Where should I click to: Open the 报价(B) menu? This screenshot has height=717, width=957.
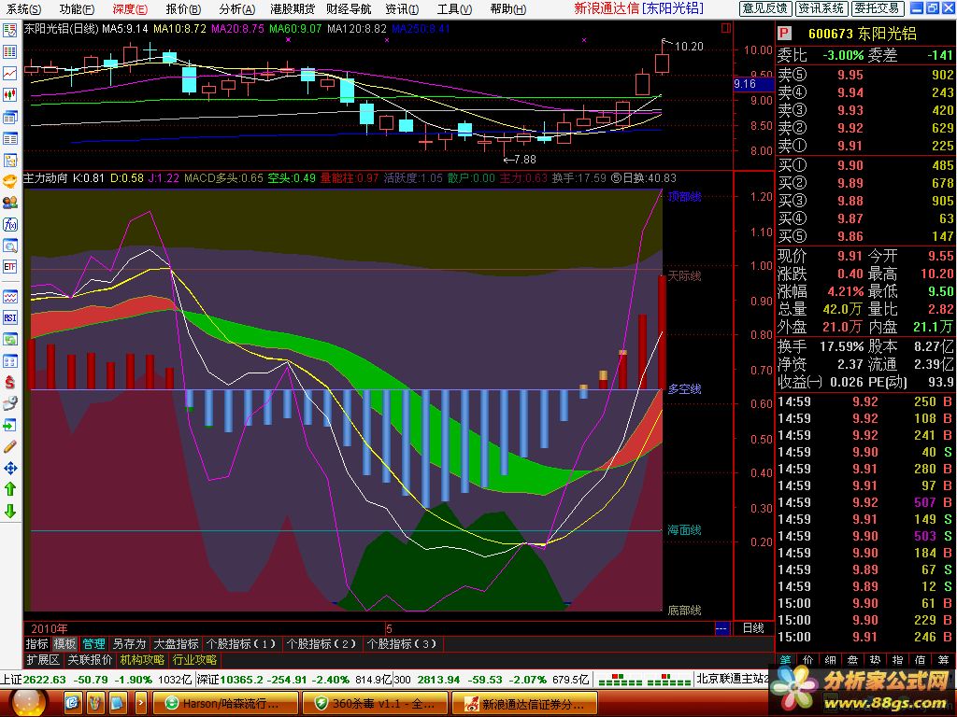point(183,9)
